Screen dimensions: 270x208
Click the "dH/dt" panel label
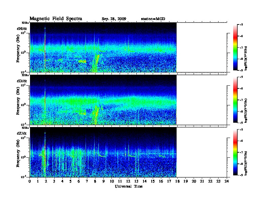[x=22, y=29]
